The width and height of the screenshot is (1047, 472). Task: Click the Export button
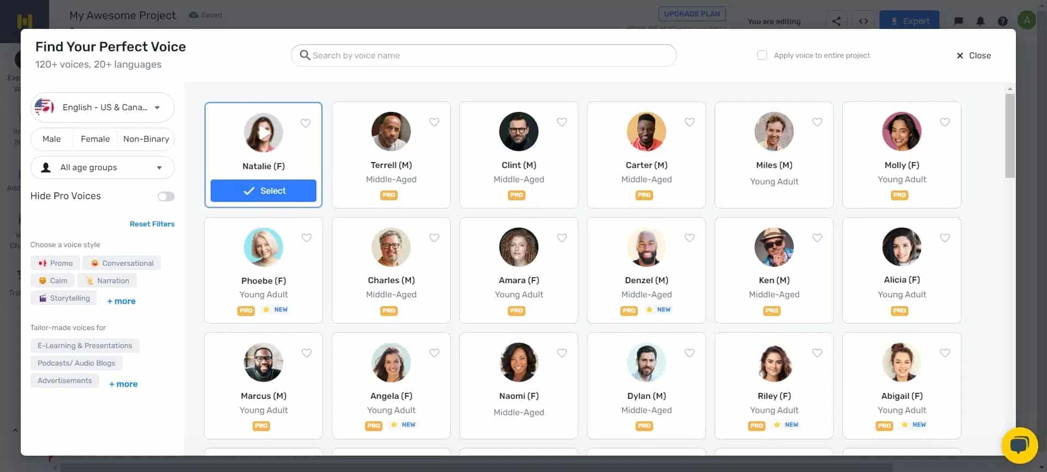click(910, 21)
